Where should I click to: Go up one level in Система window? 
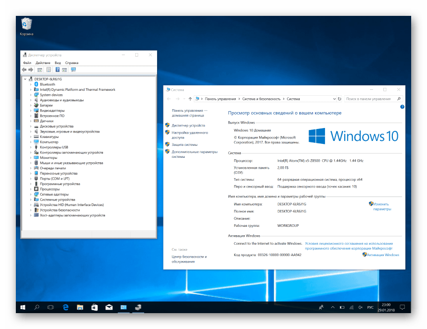click(x=190, y=99)
